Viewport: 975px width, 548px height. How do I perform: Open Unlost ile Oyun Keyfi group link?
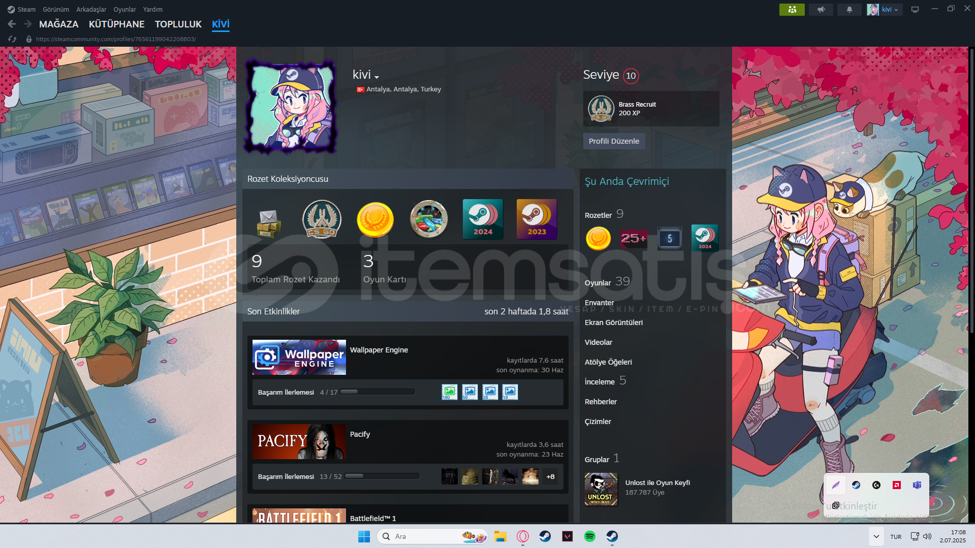(x=657, y=482)
